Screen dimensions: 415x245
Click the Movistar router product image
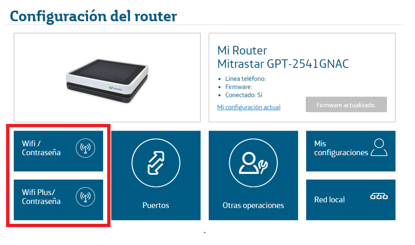coord(107,81)
